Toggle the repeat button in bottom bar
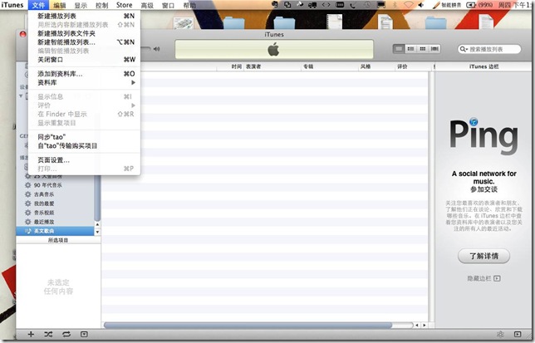Image resolution: width=535 pixels, height=343 pixels. [66, 335]
